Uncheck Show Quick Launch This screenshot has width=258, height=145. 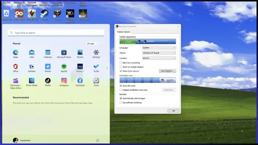121,71
